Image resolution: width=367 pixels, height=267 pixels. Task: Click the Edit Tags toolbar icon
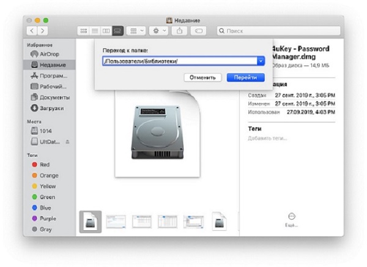[198, 31]
